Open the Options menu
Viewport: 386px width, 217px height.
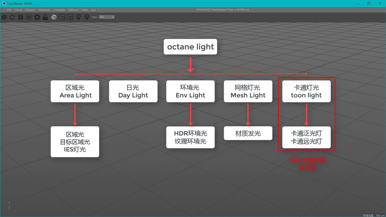[x=73, y=9]
